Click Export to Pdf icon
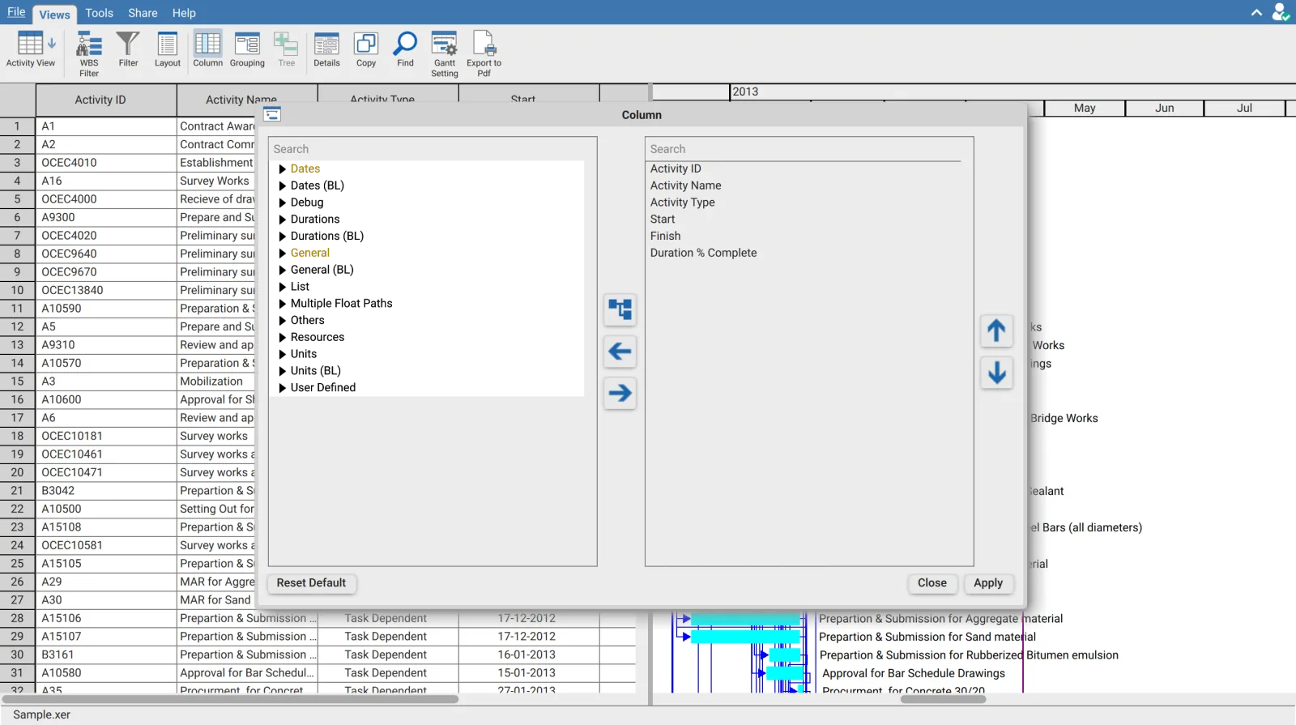This screenshot has width=1296, height=725. [x=484, y=53]
